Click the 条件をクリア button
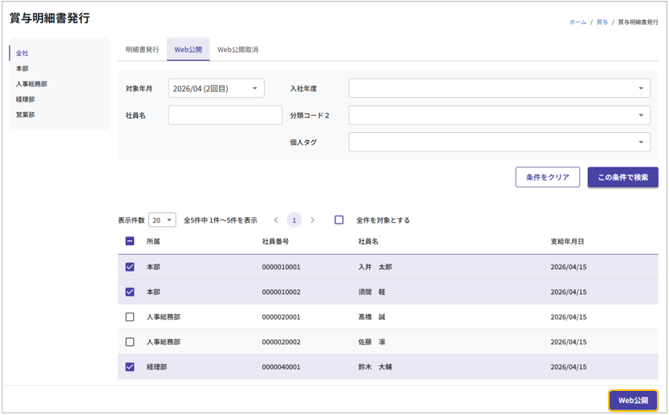The height and width of the screenshot is (415, 669). point(547,177)
